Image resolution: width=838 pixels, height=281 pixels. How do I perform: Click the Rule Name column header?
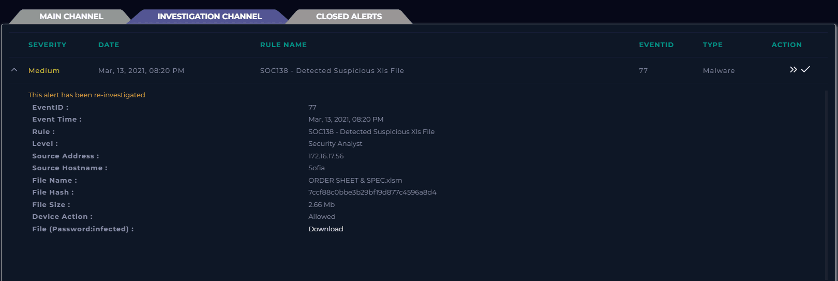coord(283,45)
